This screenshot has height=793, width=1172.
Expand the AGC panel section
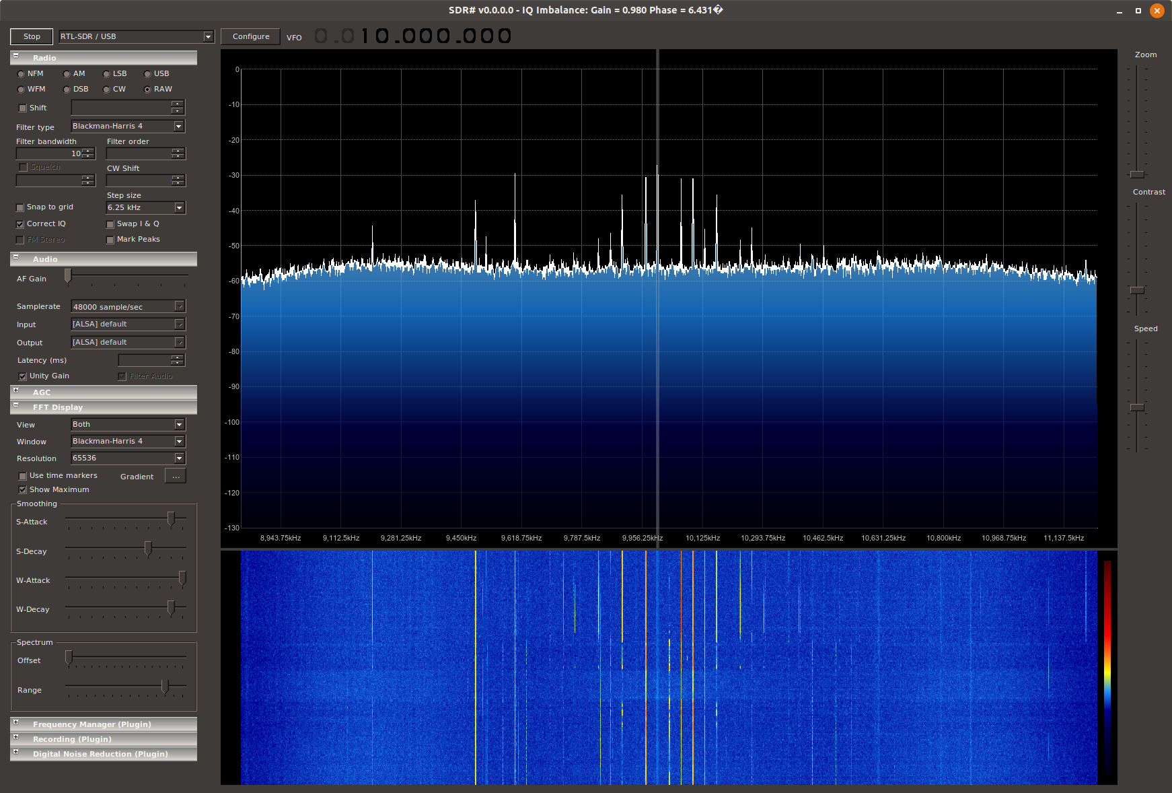pos(16,391)
